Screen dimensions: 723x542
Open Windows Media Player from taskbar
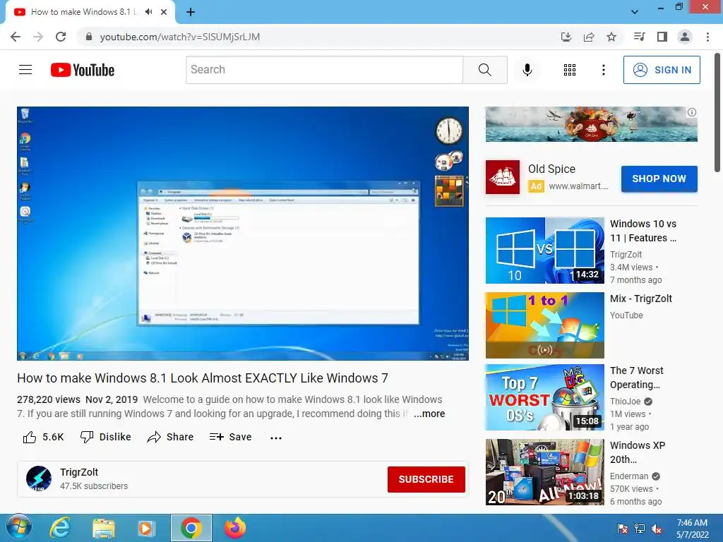click(x=147, y=528)
